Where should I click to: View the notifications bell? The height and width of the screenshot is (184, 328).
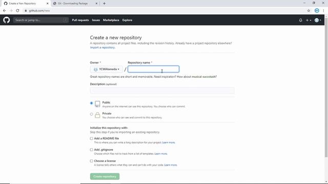click(x=300, y=20)
